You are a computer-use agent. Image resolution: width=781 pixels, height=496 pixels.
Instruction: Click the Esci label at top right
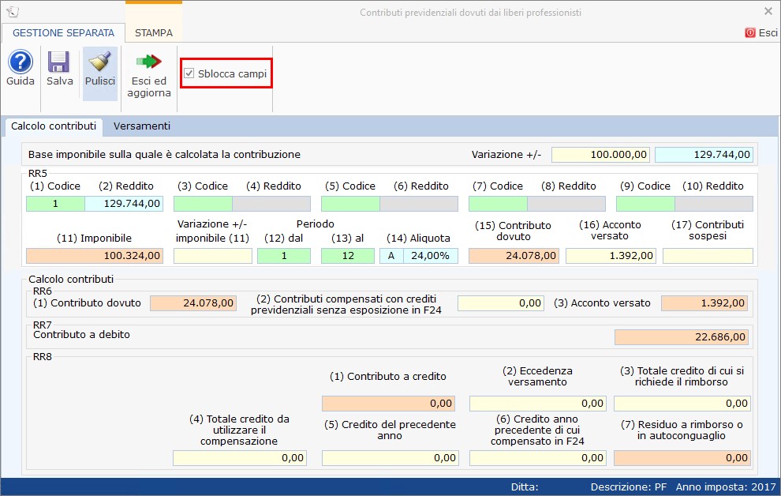768,33
